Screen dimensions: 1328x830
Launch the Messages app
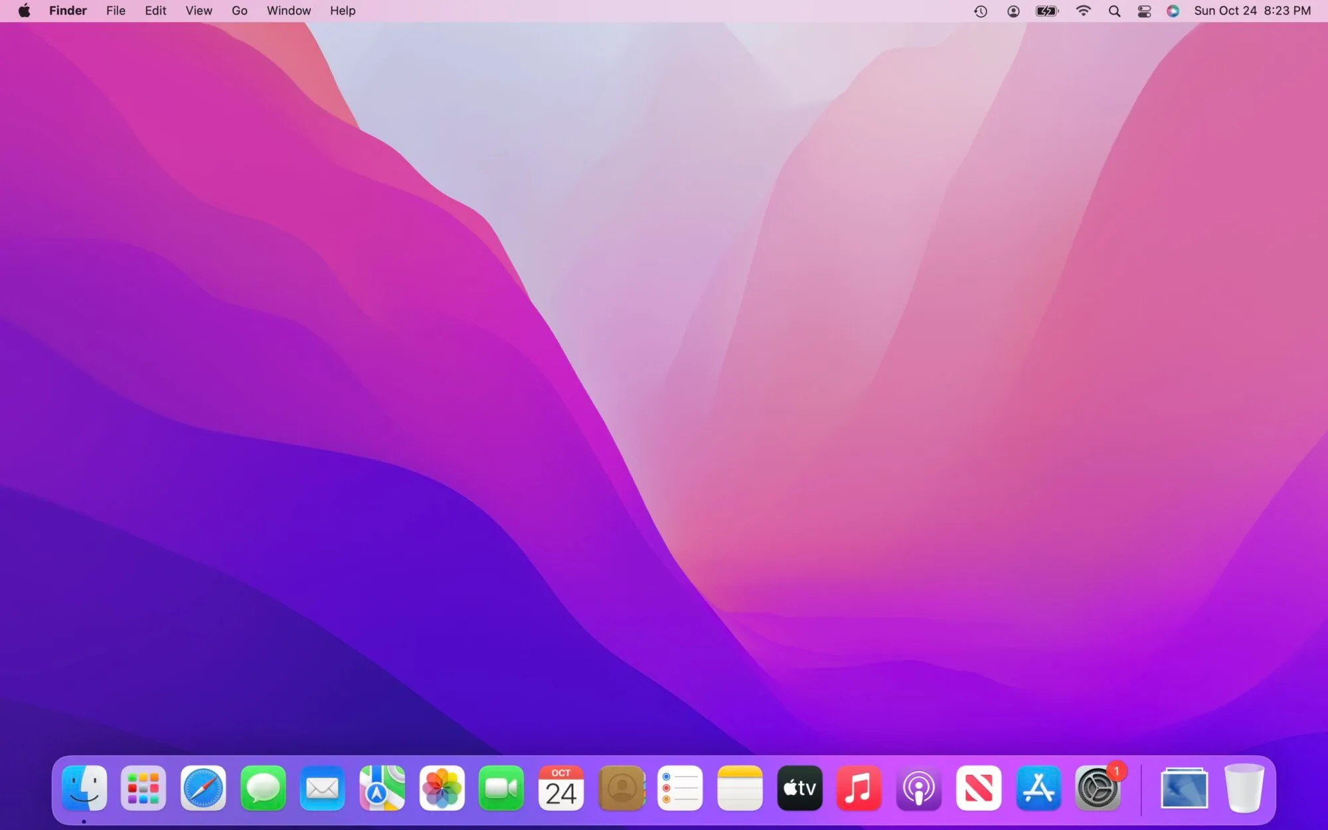tap(262, 789)
